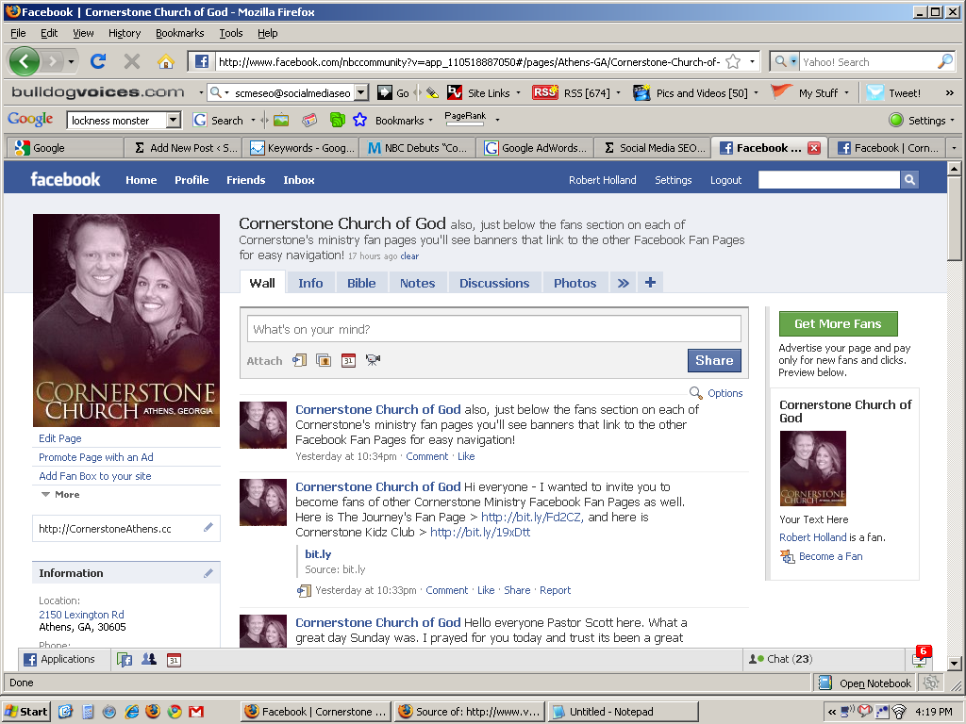Open the Firefox Home page icon
Image resolution: width=966 pixels, height=724 pixels.
tap(165, 61)
